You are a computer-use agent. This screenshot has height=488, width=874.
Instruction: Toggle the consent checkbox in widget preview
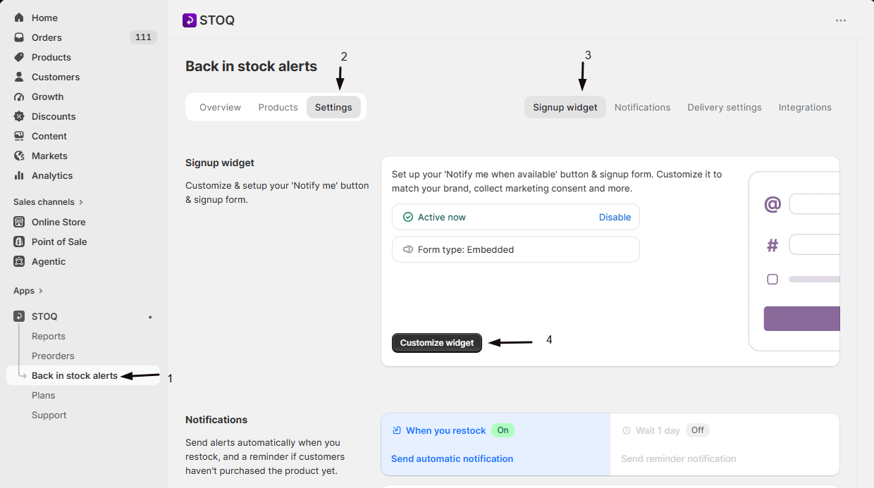(773, 280)
